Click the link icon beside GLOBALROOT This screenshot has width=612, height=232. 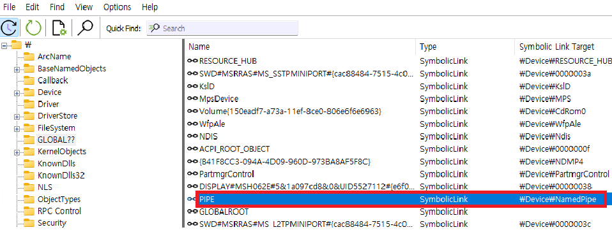192,212
